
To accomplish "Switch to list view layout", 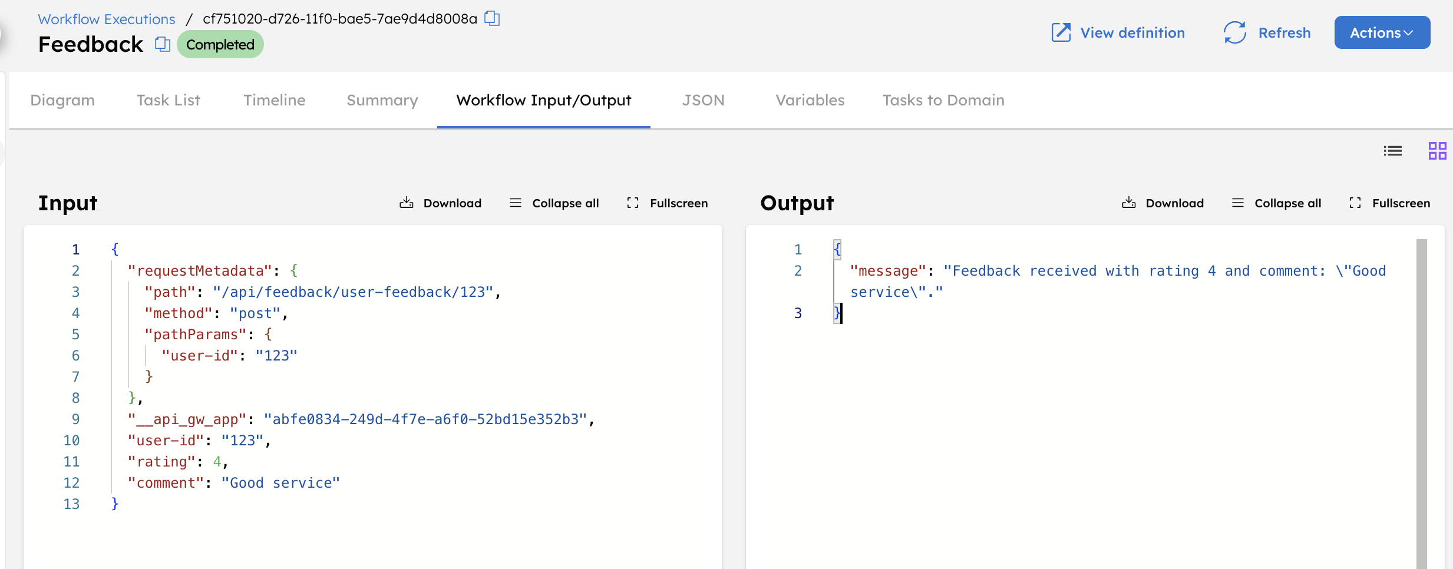I will (x=1392, y=151).
